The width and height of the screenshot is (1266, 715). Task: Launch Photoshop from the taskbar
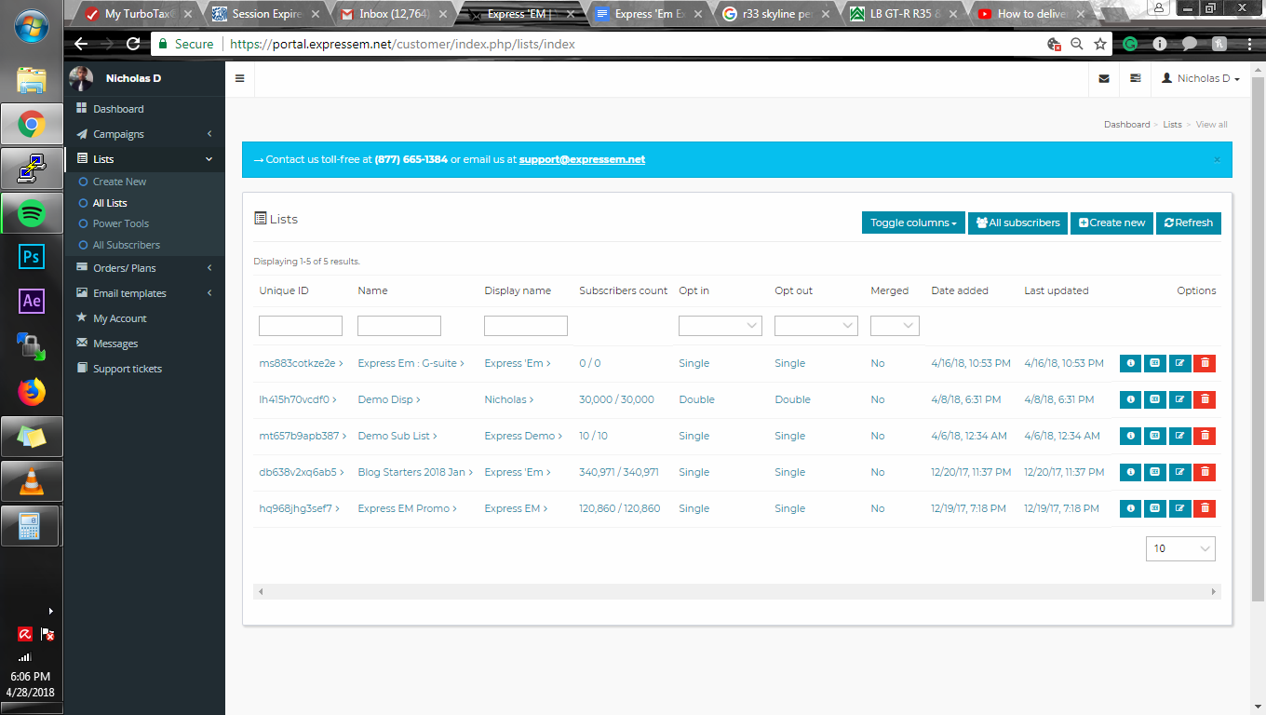tap(32, 257)
